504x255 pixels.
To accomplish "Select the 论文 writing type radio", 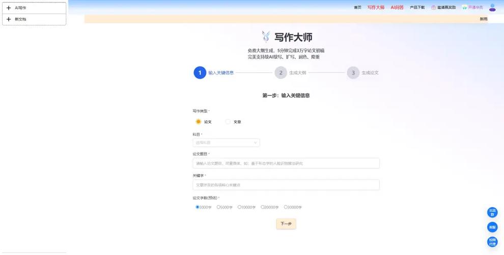I will (x=199, y=122).
